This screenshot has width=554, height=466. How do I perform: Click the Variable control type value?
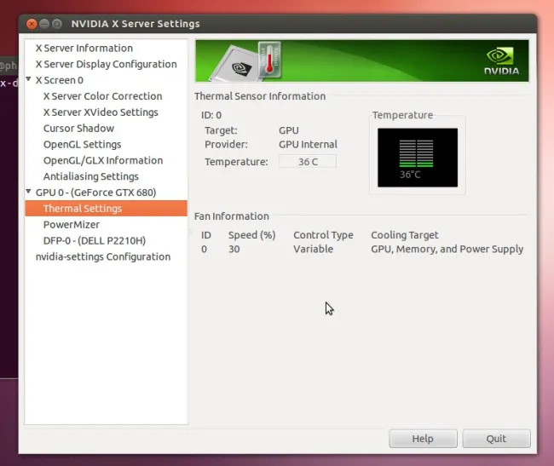313,250
